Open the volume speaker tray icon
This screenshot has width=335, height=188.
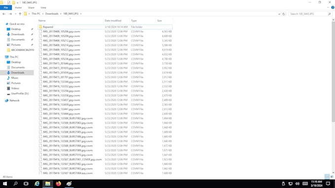297,184
